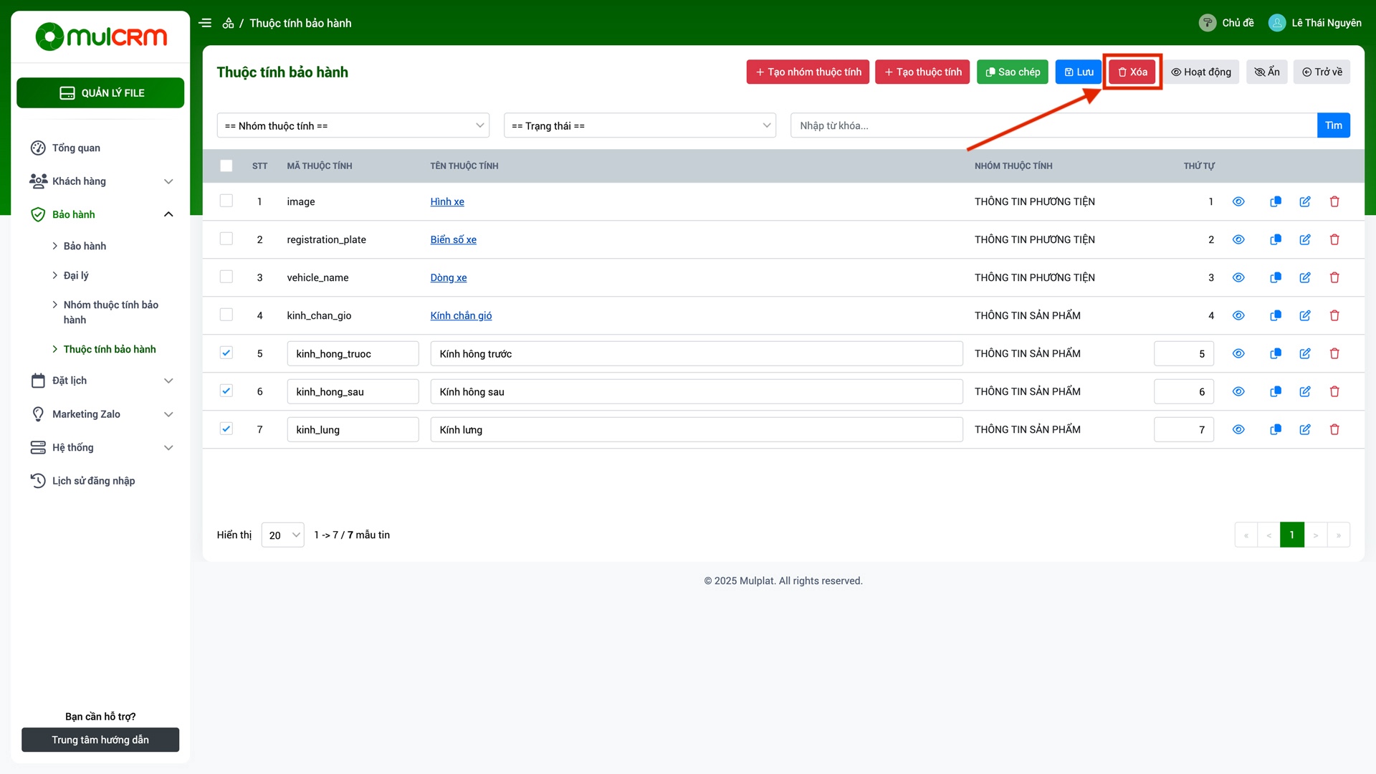Click the edit icon for registration_plate row
The width and height of the screenshot is (1376, 774).
(x=1304, y=239)
